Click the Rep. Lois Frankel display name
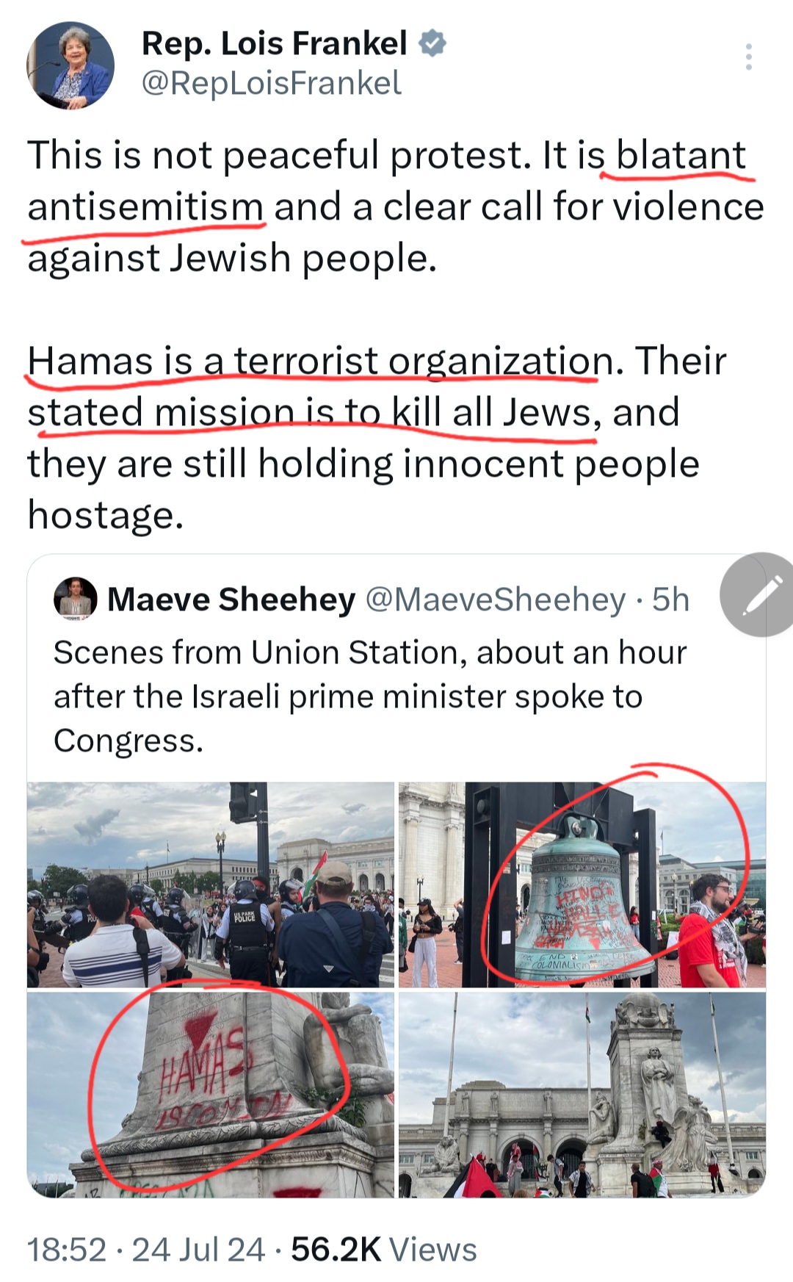 (x=274, y=43)
